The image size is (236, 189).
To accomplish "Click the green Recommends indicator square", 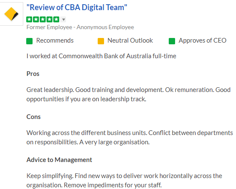I will point(29,41).
